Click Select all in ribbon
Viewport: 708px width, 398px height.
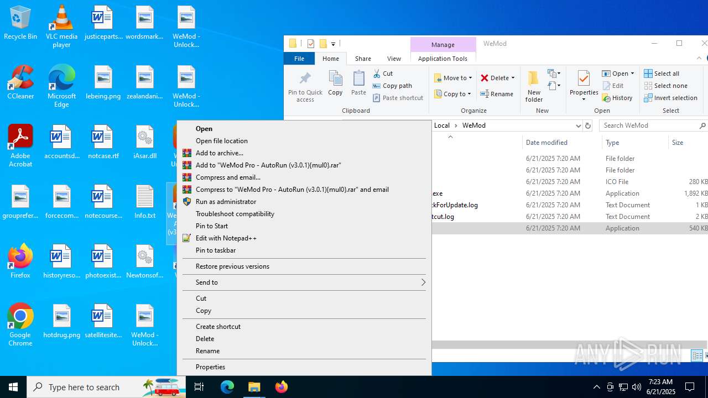point(662,74)
